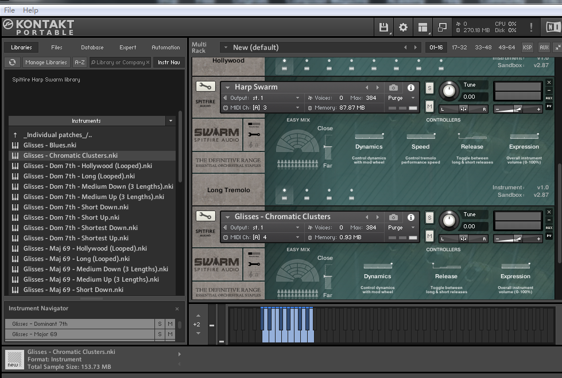Click Manage Libraries button

point(46,62)
